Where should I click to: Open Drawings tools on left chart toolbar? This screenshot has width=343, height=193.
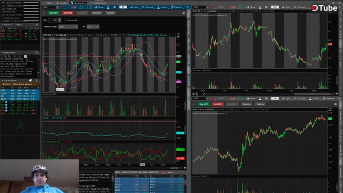click(x=148, y=7)
